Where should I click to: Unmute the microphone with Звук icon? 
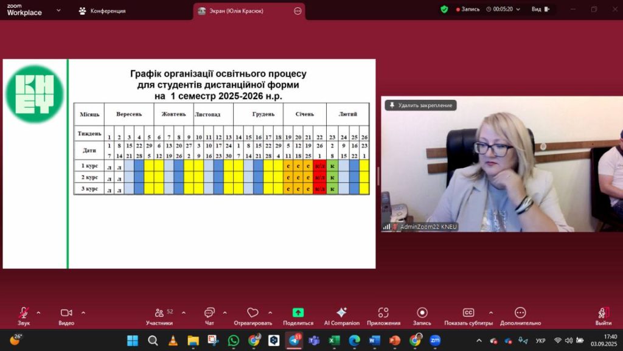tap(24, 313)
